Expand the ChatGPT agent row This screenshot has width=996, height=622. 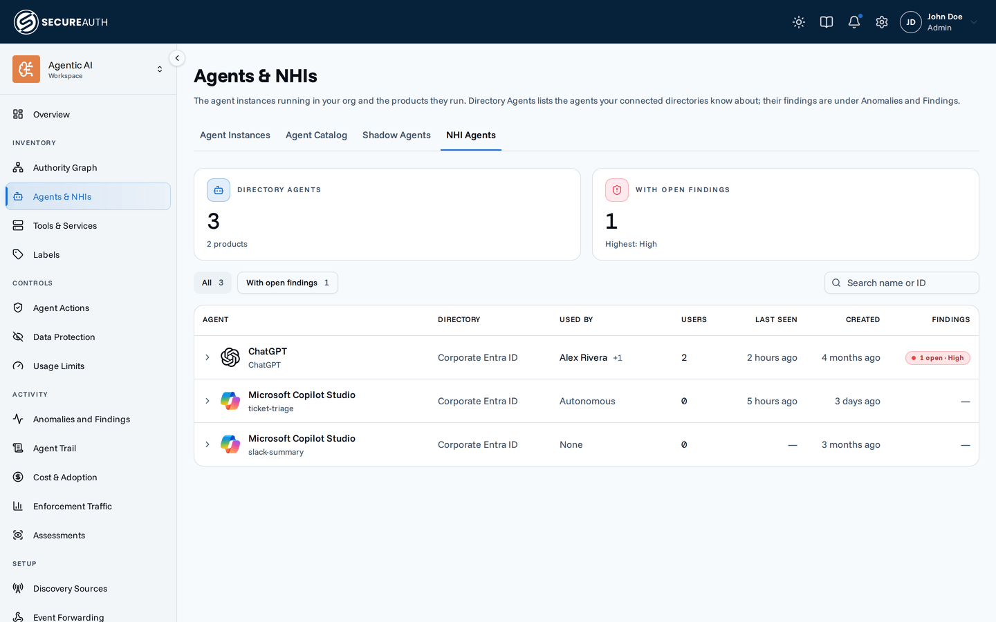click(207, 357)
